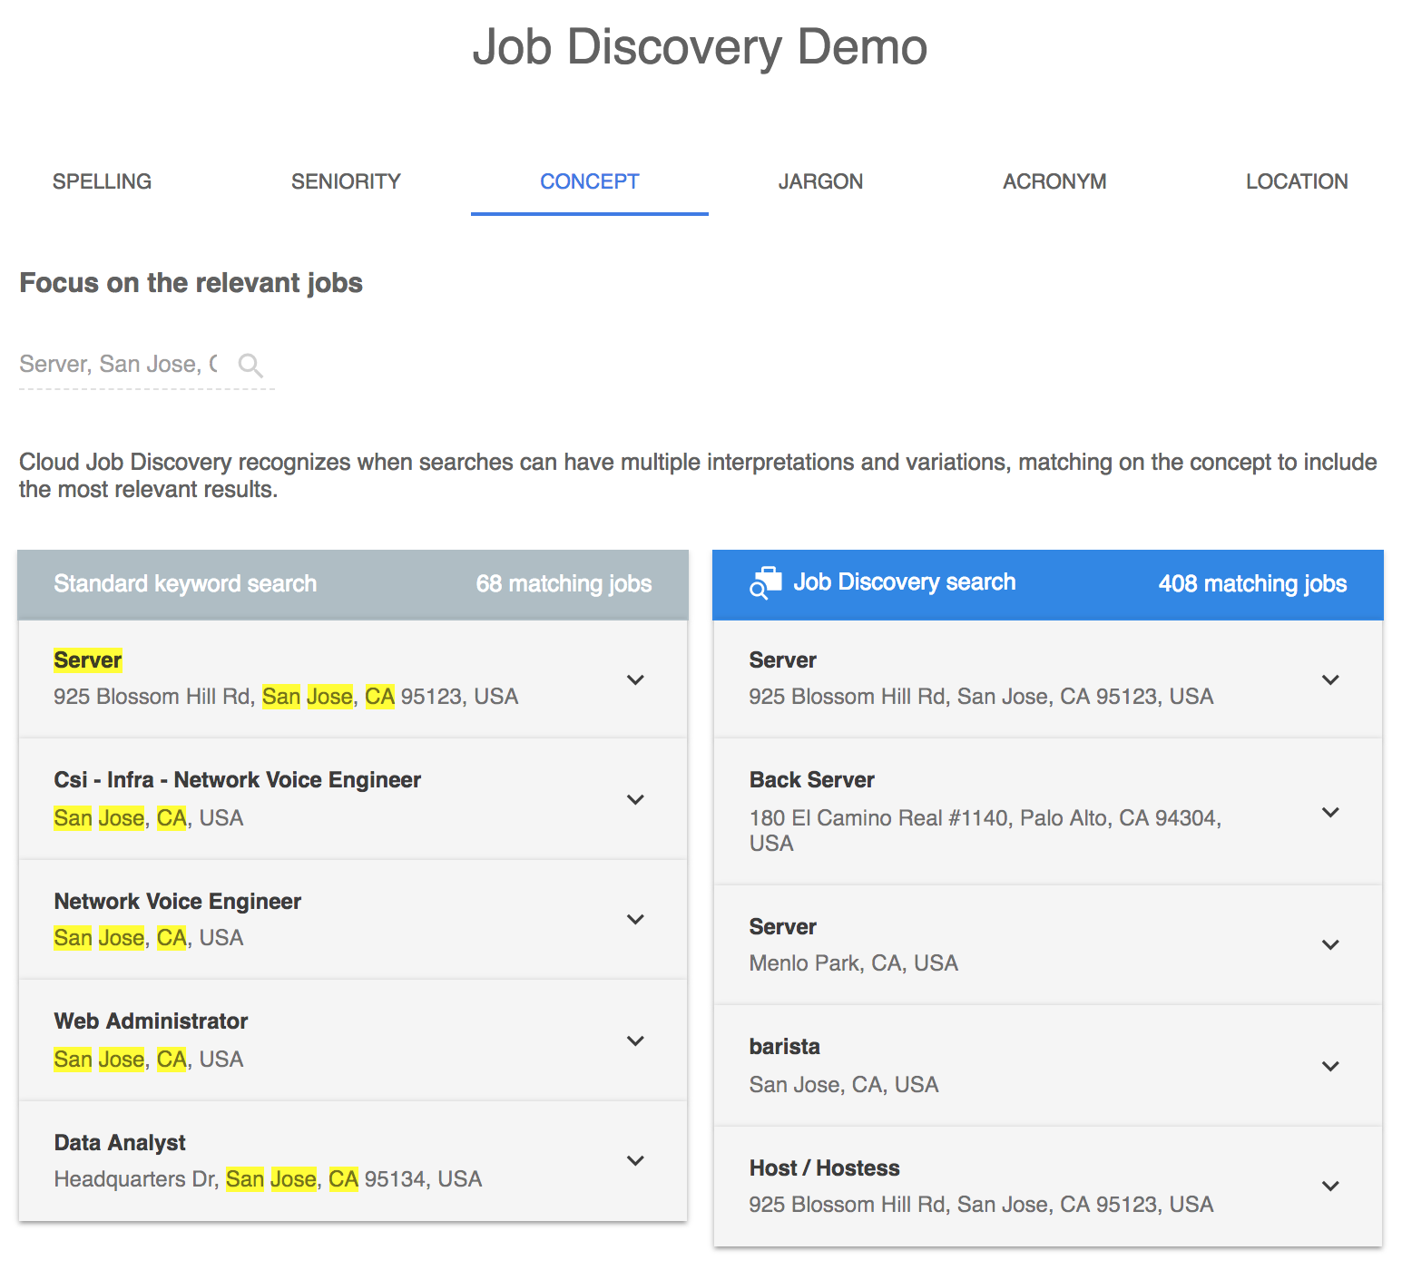Expand the Back Server result chevron

click(x=1330, y=812)
